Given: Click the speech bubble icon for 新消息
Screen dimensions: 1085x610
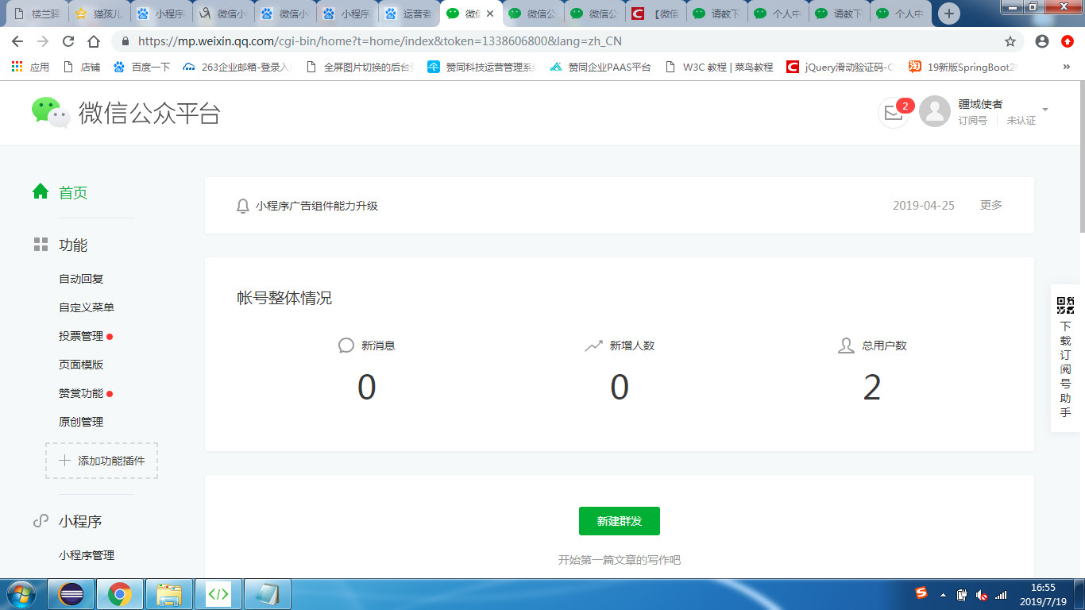Looking at the screenshot, I should pyautogui.click(x=346, y=346).
